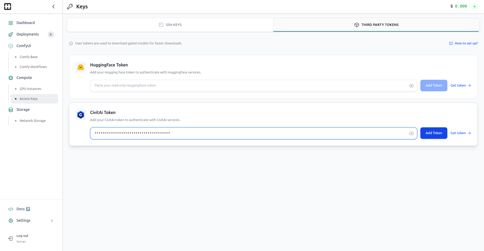Go to Comfy Workflows
The height and width of the screenshot is (251, 484).
point(33,67)
